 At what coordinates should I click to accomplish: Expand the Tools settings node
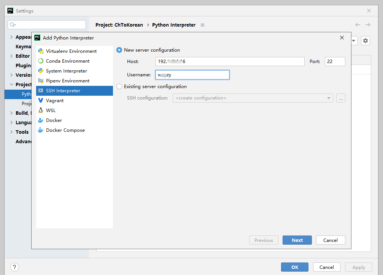[x=11, y=132]
